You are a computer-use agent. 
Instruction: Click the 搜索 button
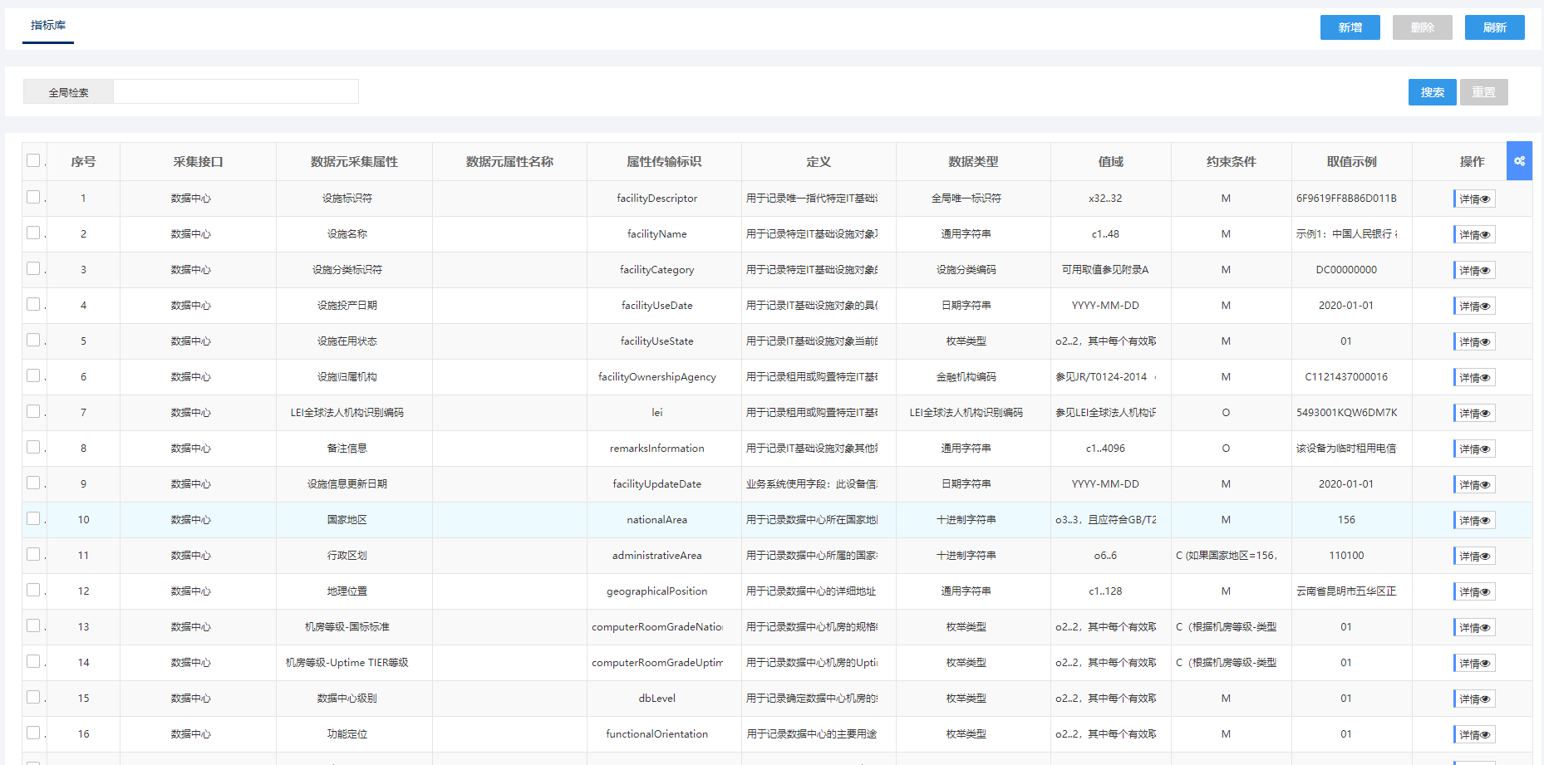(x=1433, y=92)
